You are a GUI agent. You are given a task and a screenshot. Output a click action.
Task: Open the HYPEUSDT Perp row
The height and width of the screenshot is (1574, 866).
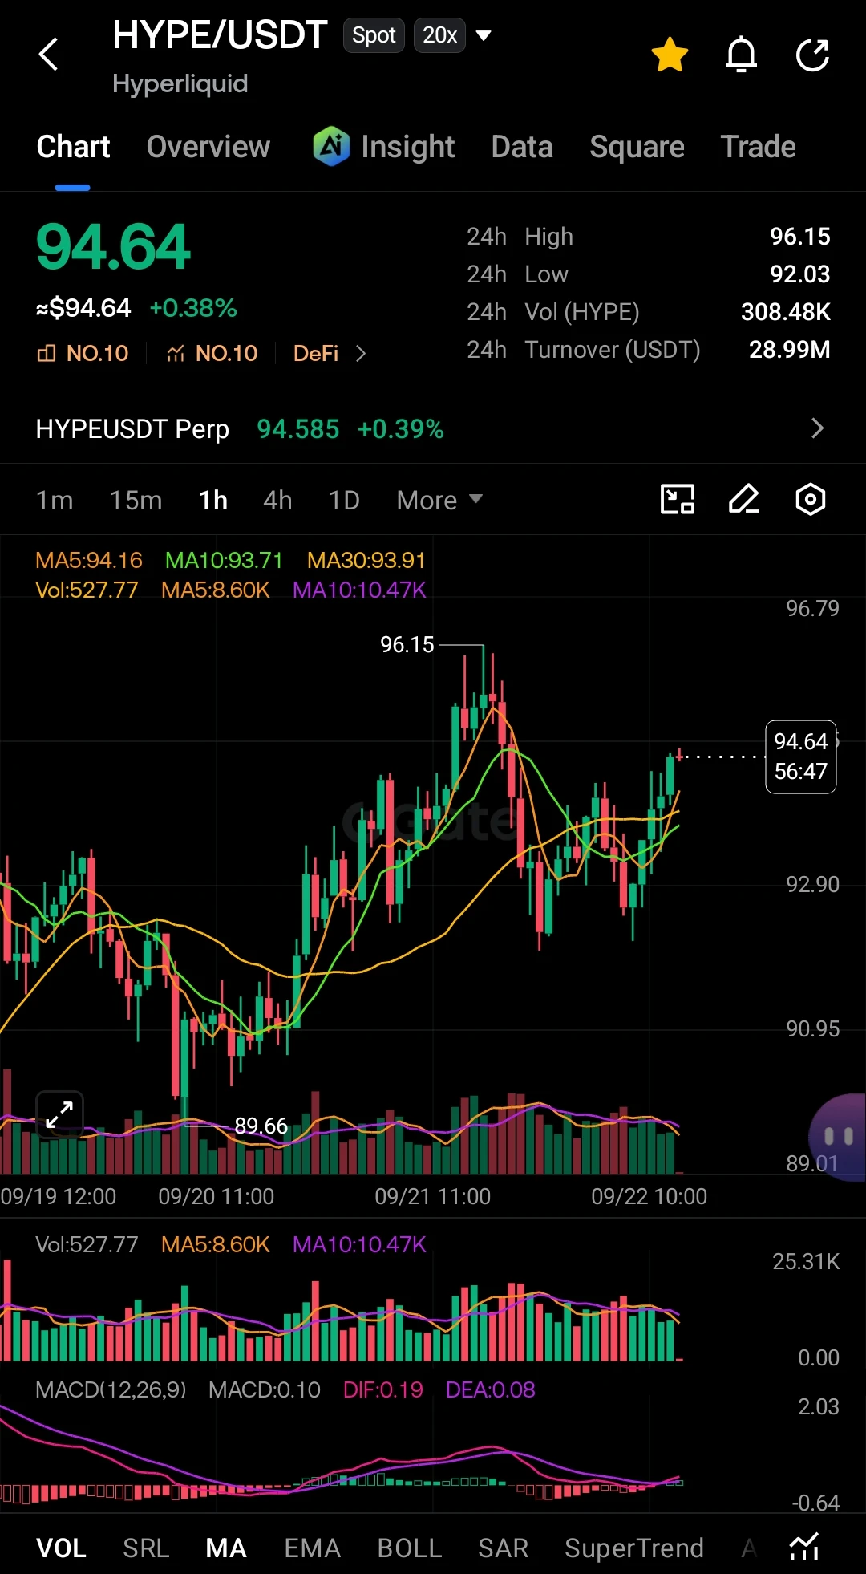click(x=433, y=429)
